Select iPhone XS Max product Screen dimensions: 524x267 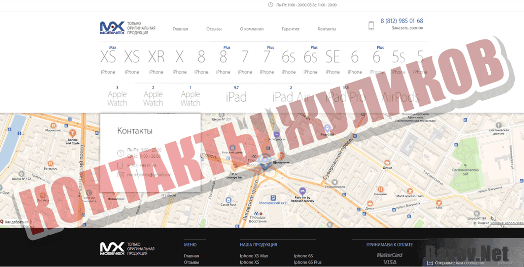tap(108, 60)
